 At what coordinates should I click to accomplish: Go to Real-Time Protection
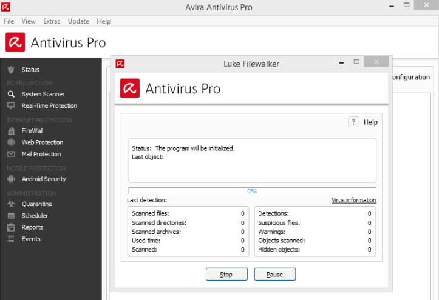click(49, 106)
